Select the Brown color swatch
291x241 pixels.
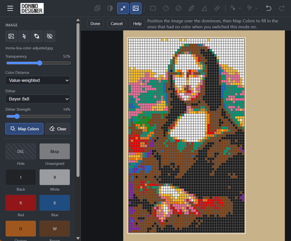(55, 229)
